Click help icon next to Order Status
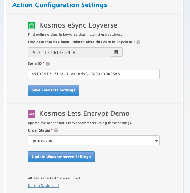 click(56, 130)
